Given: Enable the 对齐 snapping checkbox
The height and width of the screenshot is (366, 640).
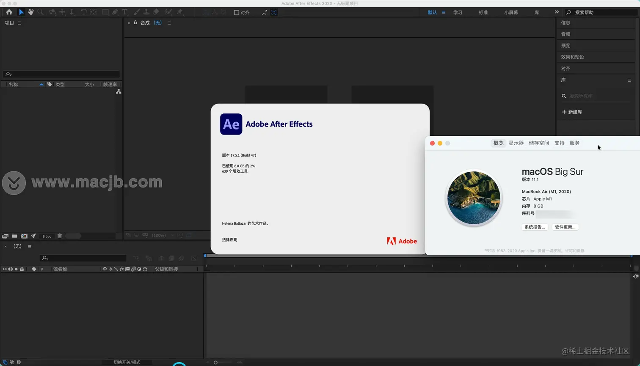Looking at the screenshot, I should (237, 12).
